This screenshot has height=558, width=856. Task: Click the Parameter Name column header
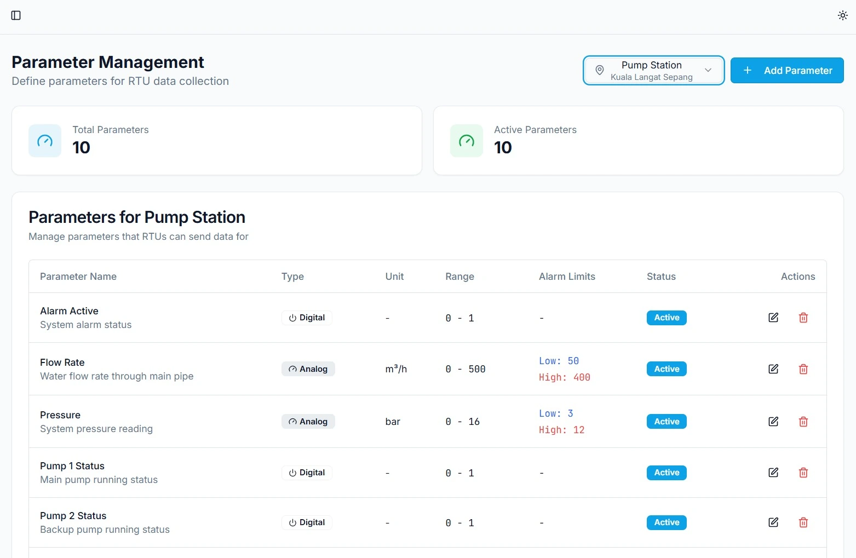pos(78,277)
